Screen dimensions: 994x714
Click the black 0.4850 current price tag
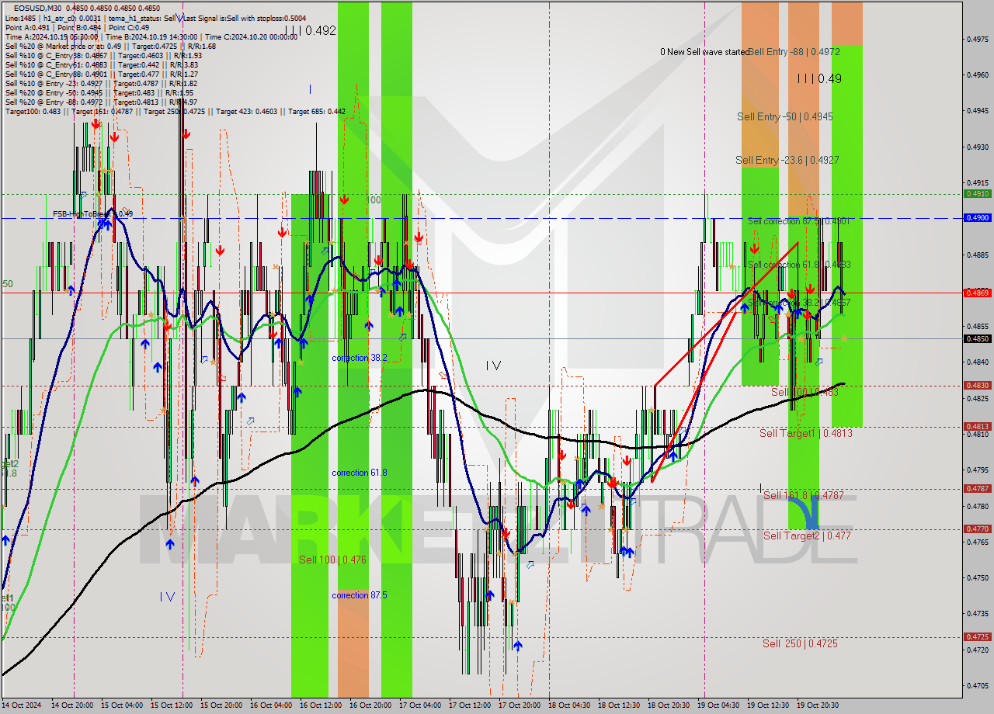(977, 338)
